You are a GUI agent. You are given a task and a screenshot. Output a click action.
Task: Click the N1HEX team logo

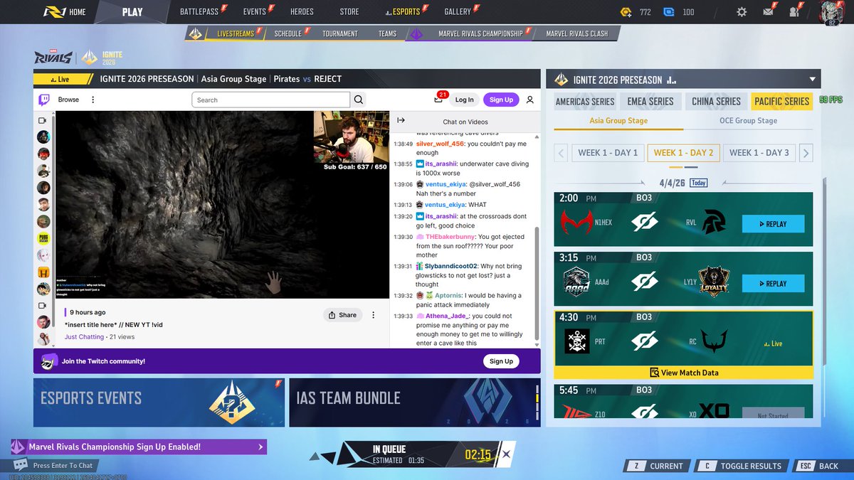(577, 223)
